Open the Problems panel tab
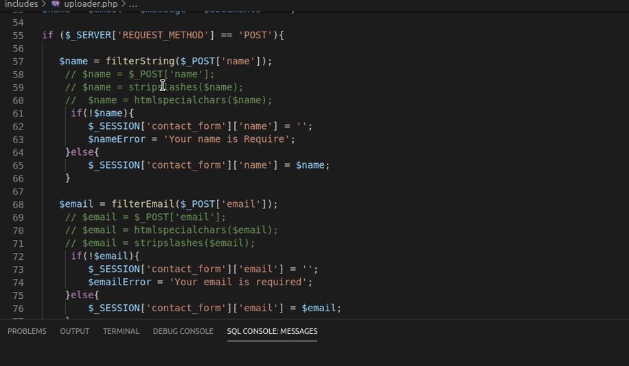 (x=27, y=331)
